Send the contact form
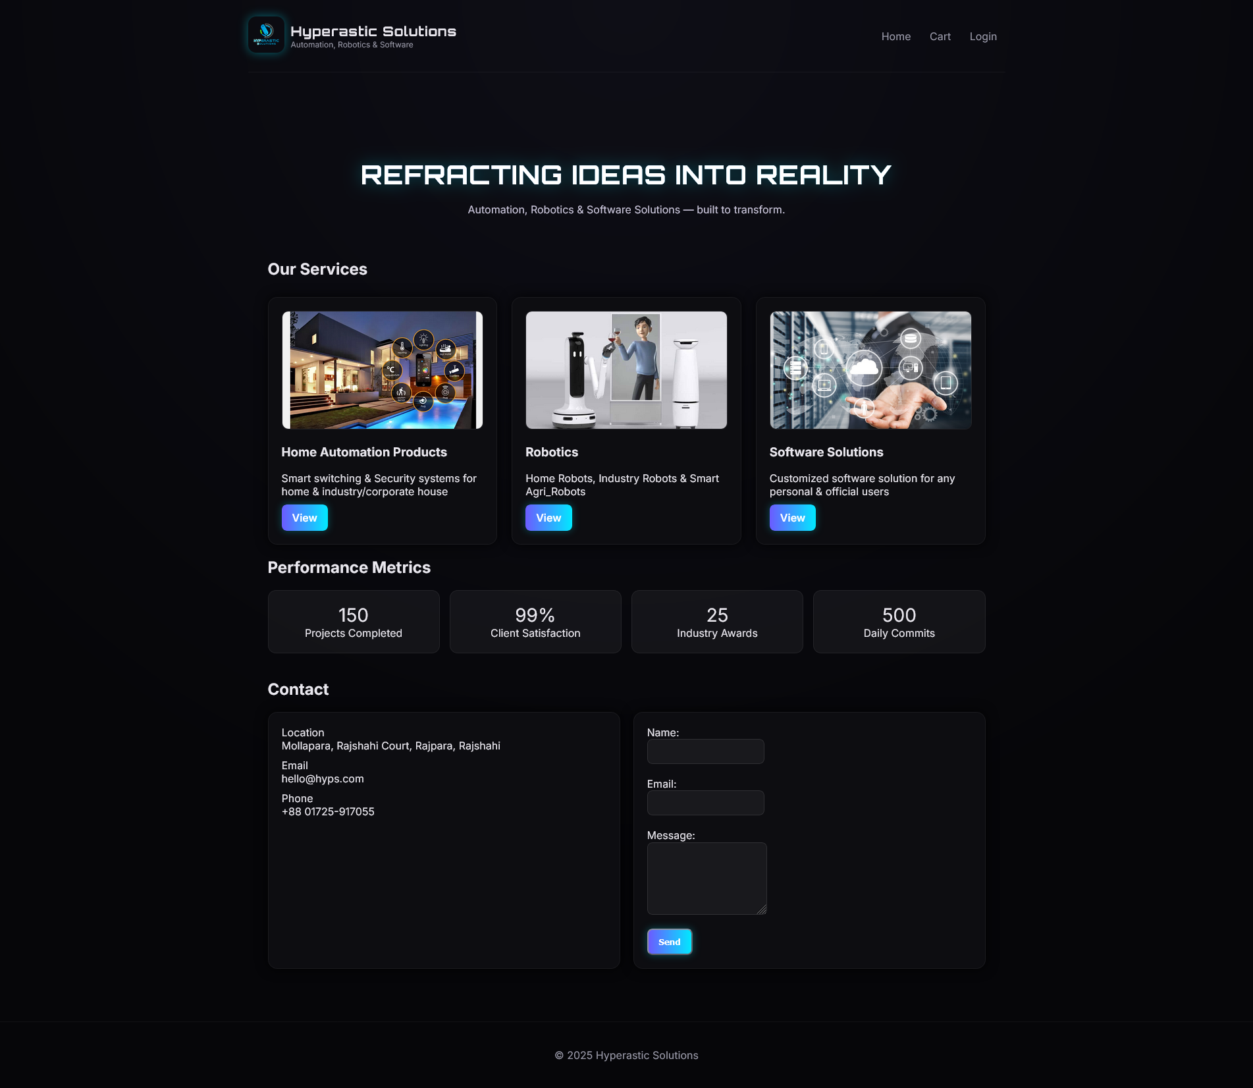1253x1088 pixels. (669, 942)
